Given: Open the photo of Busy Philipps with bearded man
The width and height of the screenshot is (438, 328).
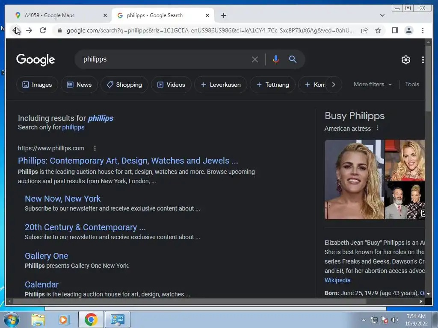Looking at the screenshot, I should pyautogui.click(x=405, y=200).
